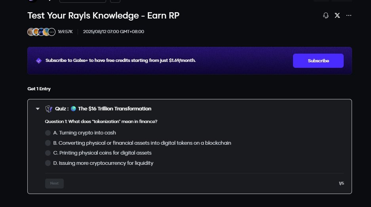Click the Galxe+ free credits banner text
This screenshot has height=207, width=371.
[121, 60]
